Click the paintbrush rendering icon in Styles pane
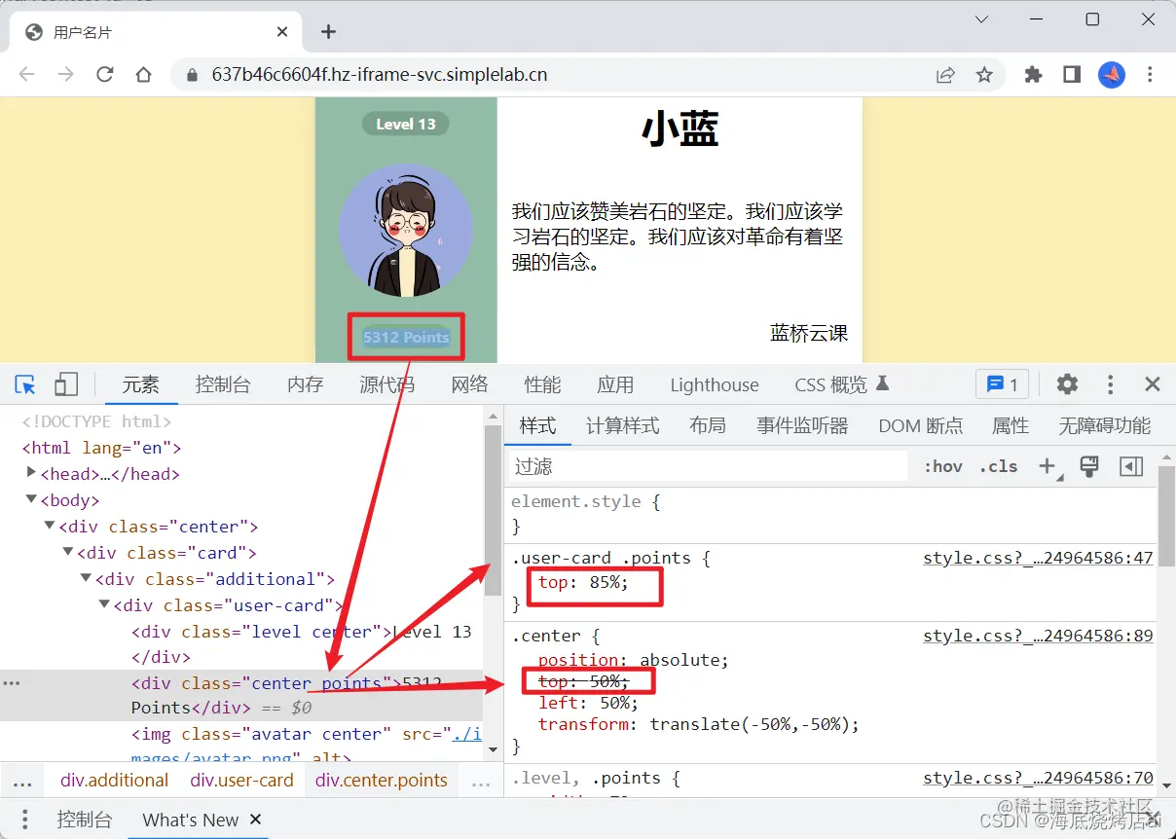This screenshot has height=839, width=1176. click(1088, 466)
